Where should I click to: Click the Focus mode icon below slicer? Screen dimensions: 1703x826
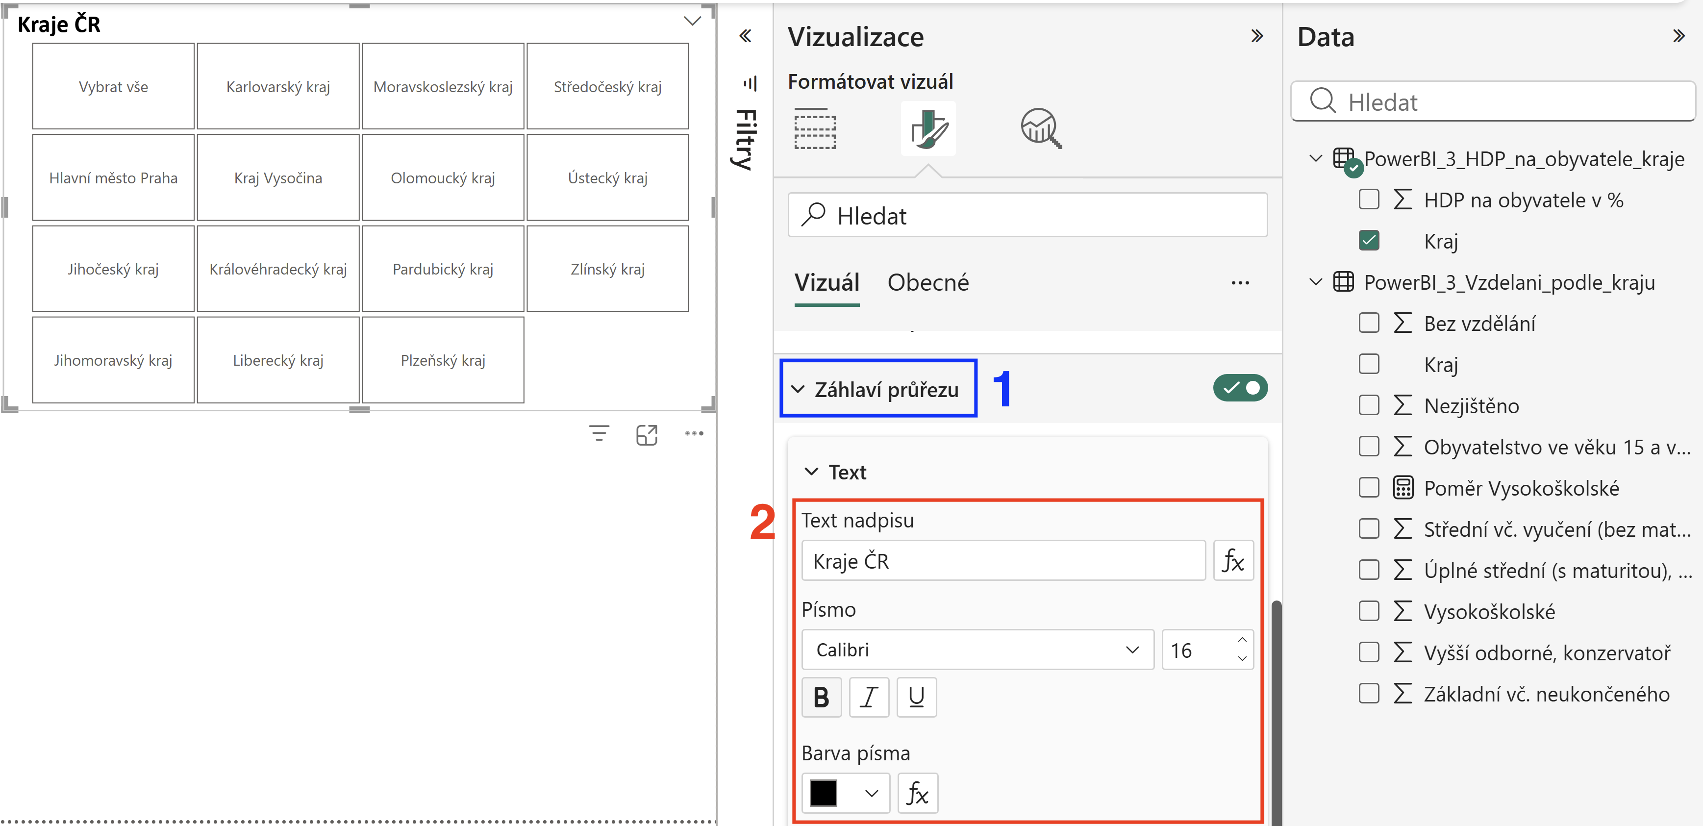[647, 434]
